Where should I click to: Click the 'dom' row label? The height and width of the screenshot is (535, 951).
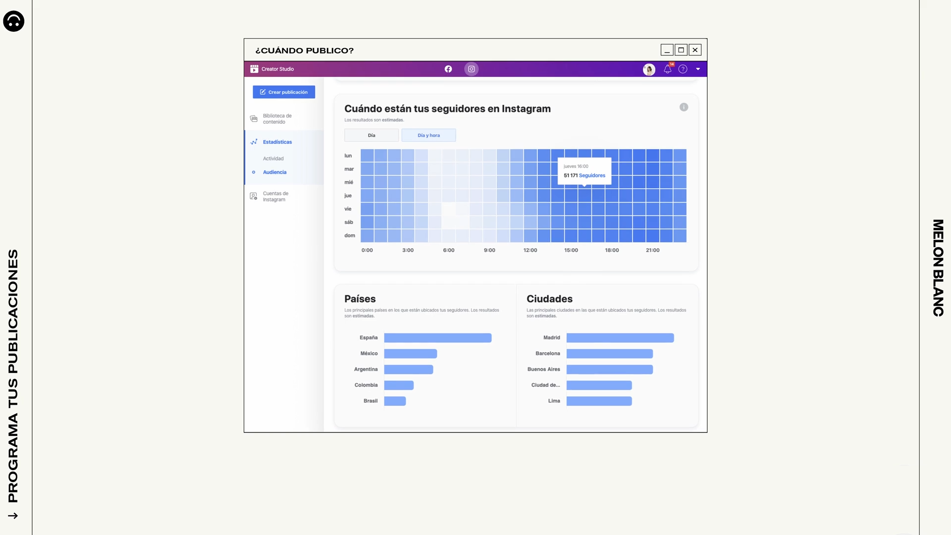tap(350, 236)
